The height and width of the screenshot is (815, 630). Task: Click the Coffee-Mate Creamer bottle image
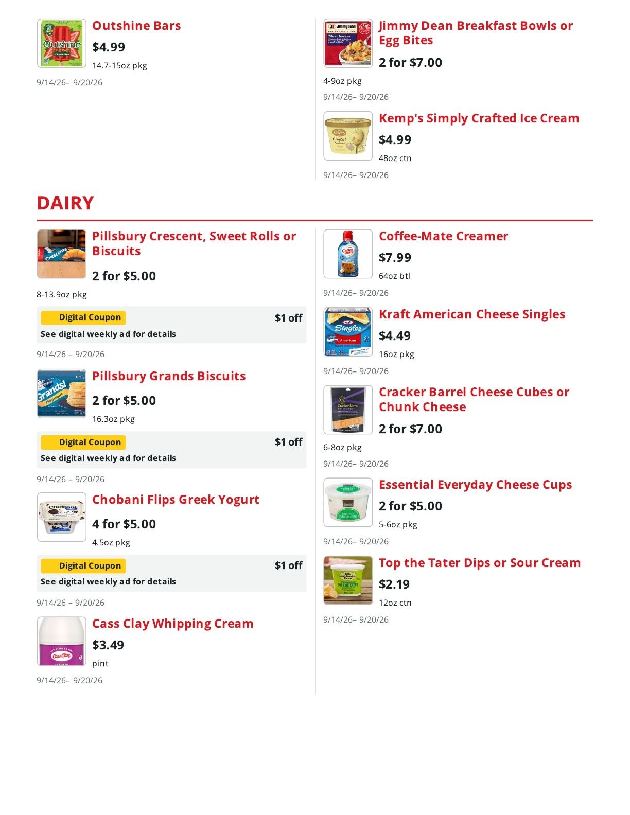(x=348, y=254)
